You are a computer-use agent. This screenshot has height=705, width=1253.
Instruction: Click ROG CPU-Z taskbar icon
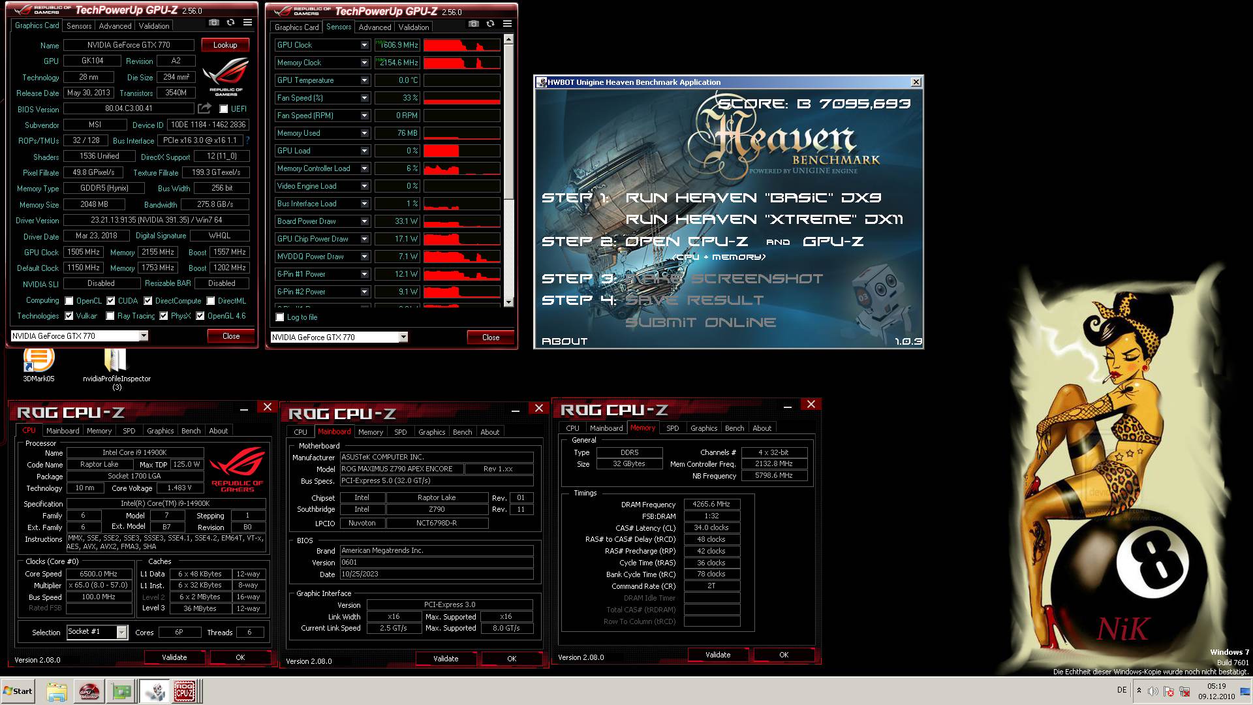pos(185,691)
